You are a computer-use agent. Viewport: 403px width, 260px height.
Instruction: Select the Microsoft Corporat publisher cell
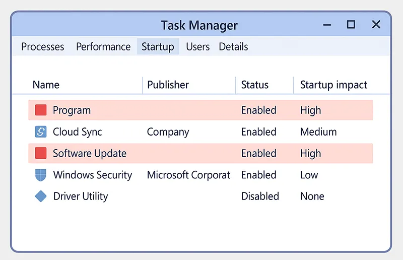pos(188,175)
